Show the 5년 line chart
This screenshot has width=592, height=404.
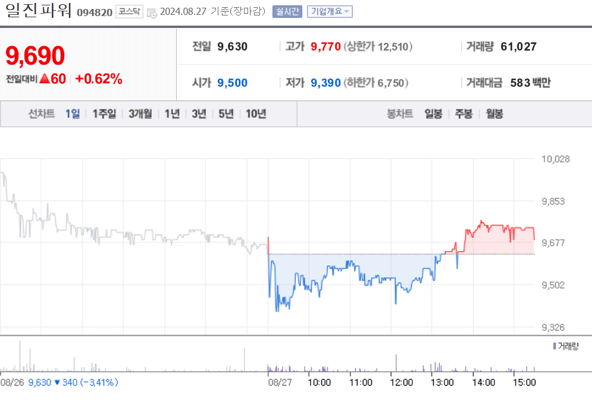[x=226, y=114]
